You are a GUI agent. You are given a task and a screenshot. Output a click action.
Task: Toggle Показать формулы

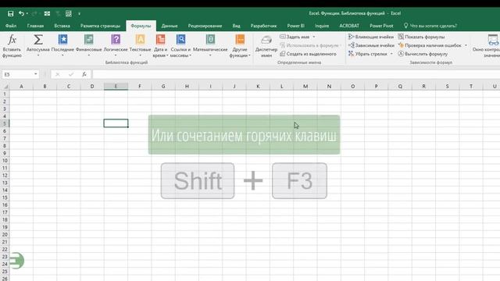421,37
